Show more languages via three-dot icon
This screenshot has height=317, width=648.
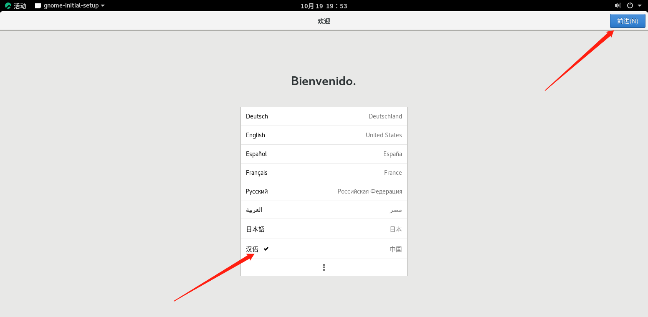point(324,267)
